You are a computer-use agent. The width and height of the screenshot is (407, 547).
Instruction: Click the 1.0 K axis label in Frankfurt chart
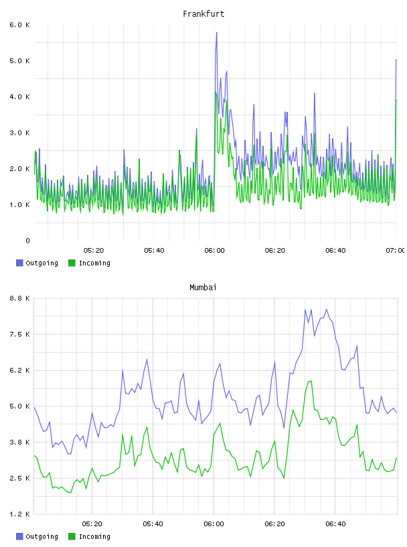coord(20,204)
